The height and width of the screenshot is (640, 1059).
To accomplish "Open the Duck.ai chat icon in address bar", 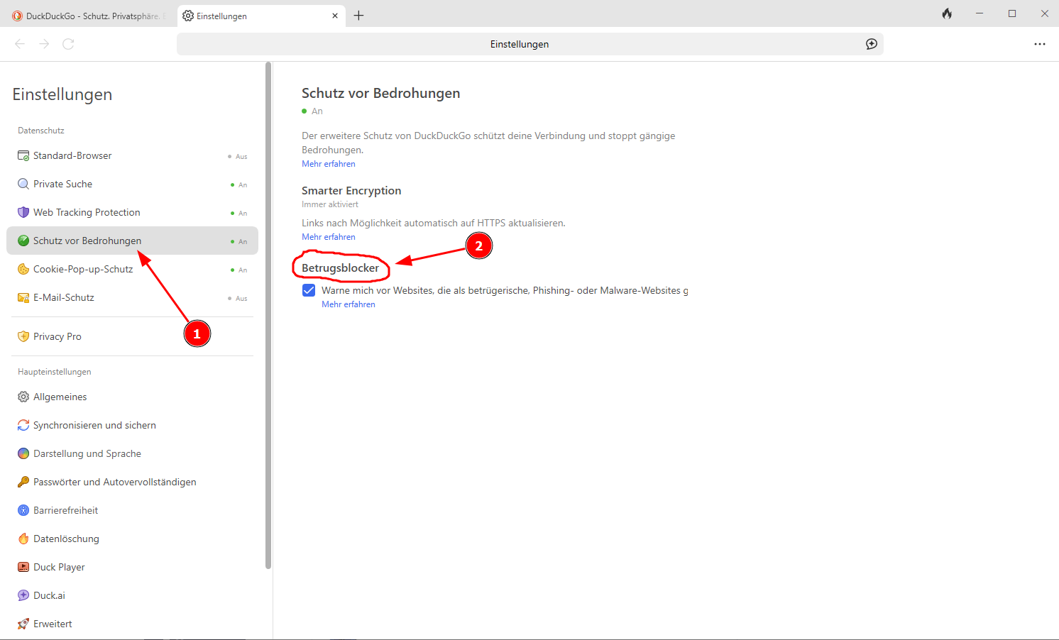I will 872,44.
